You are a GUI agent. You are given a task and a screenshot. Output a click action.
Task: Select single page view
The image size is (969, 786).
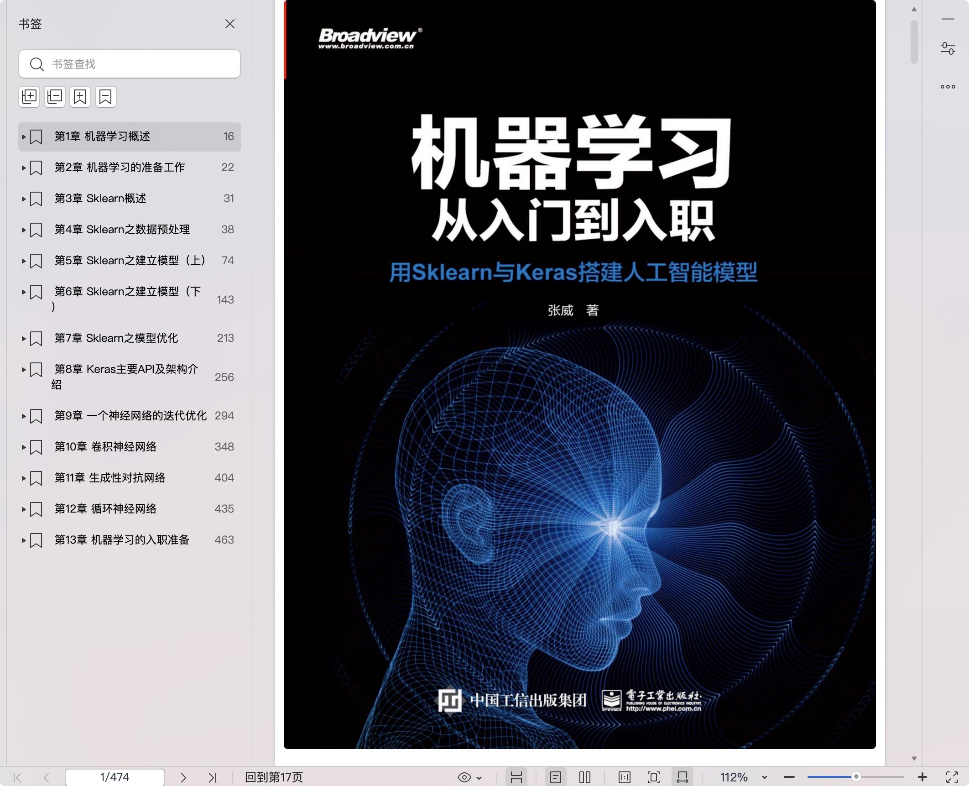[556, 777]
